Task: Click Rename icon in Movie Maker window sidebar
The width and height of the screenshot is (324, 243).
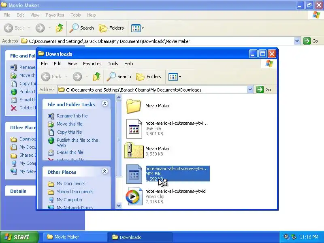Action: 14,67
